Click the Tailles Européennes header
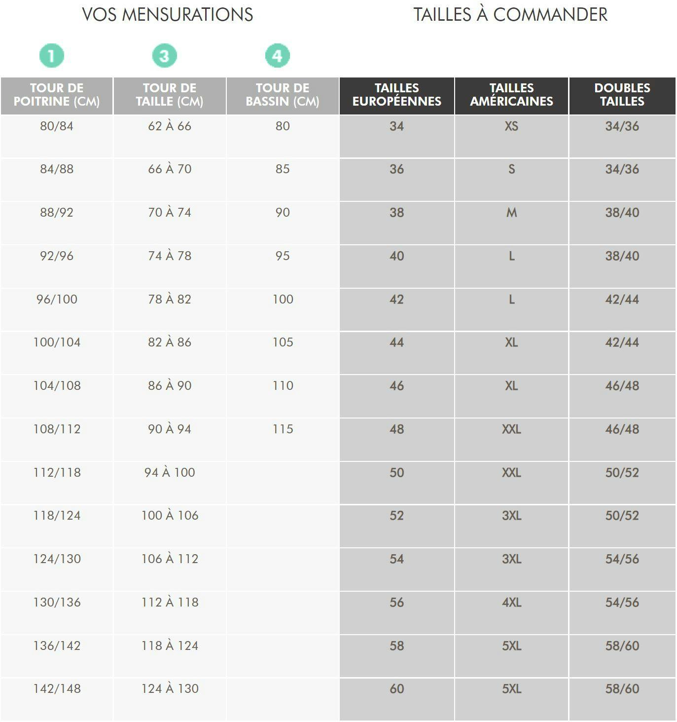This screenshot has width=677, height=722. [396, 96]
